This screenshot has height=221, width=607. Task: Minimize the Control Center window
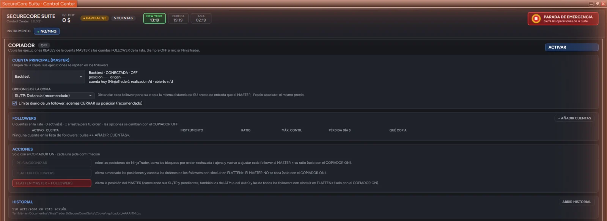(591, 4)
